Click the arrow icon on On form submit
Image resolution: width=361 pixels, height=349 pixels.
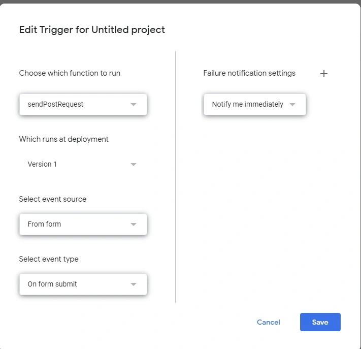click(x=134, y=284)
